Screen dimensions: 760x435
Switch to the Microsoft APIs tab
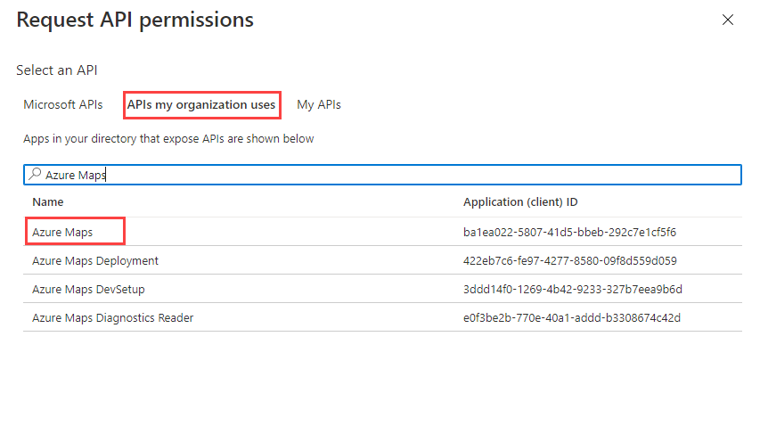click(63, 104)
